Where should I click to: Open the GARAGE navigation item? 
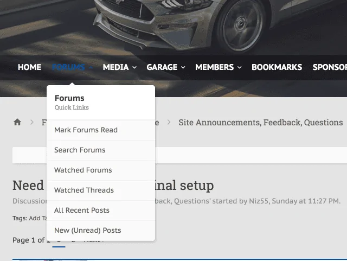coord(162,67)
